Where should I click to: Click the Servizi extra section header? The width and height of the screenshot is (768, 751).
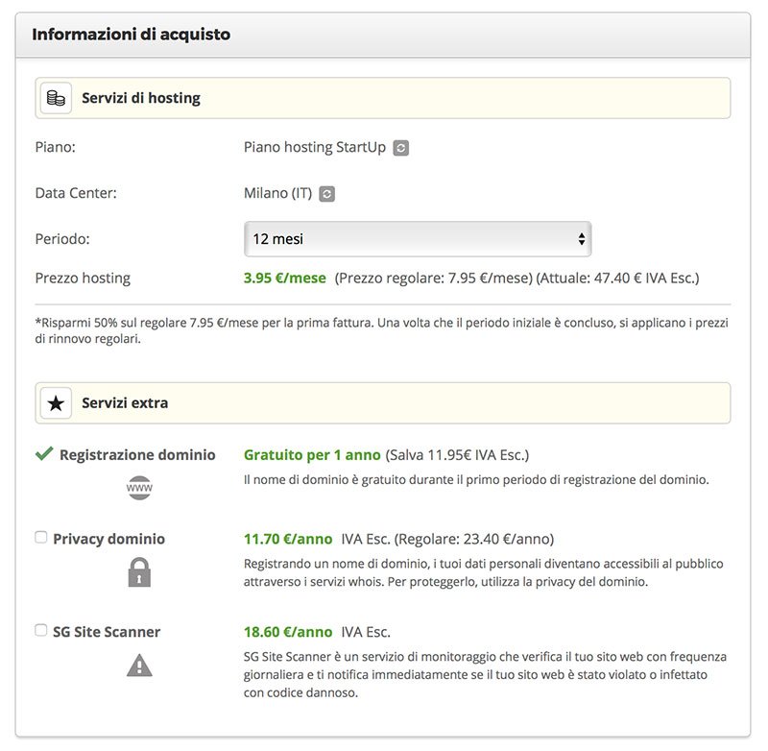[x=383, y=403]
